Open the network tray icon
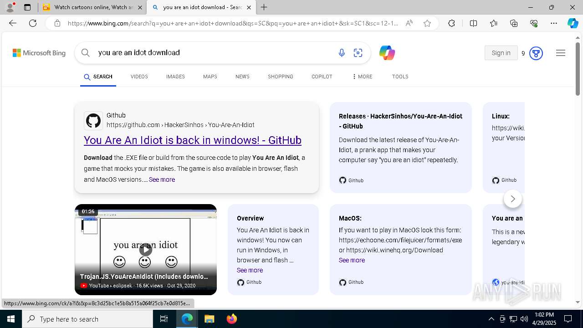The image size is (583, 328). tap(513, 319)
